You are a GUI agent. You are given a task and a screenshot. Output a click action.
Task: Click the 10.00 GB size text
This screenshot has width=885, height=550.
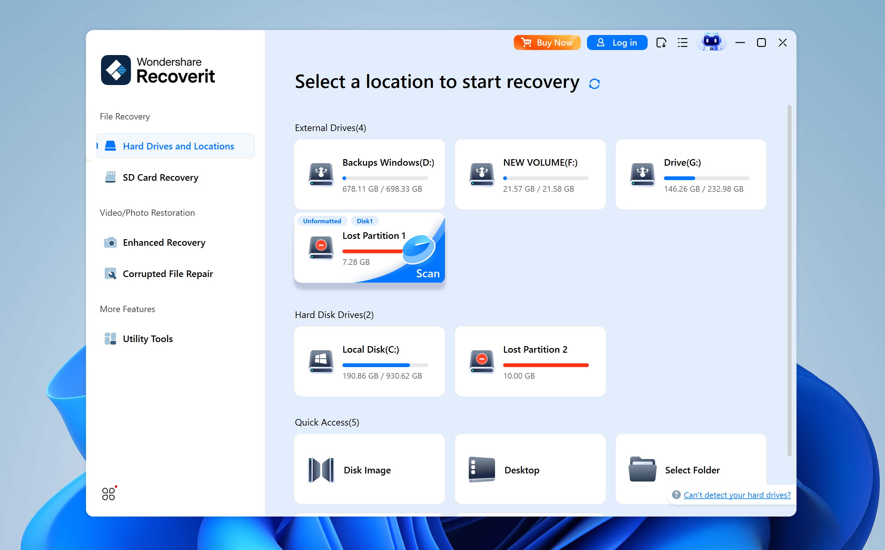coord(519,376)
